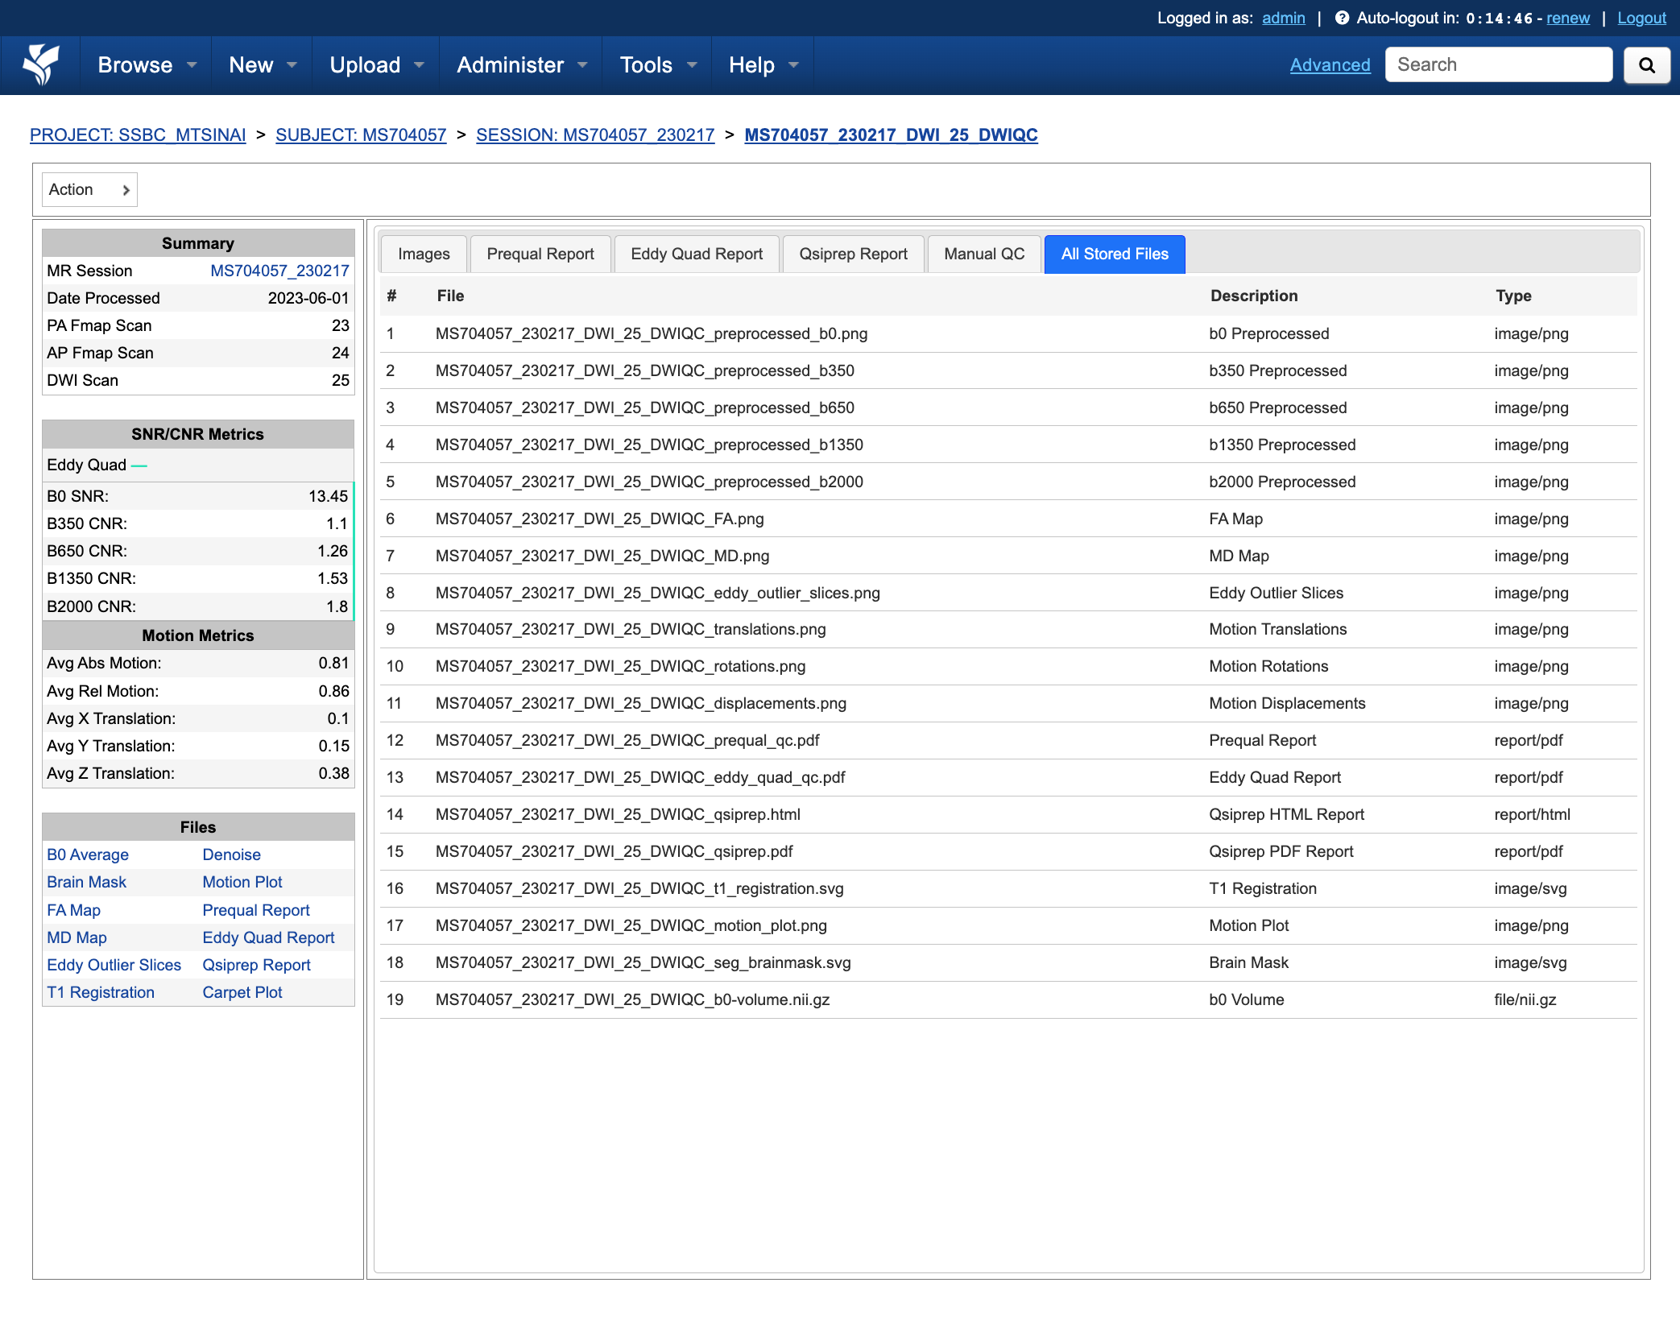Click the Type column header
Viewport: 1680px width, 1324px height.
[1513, 296]
